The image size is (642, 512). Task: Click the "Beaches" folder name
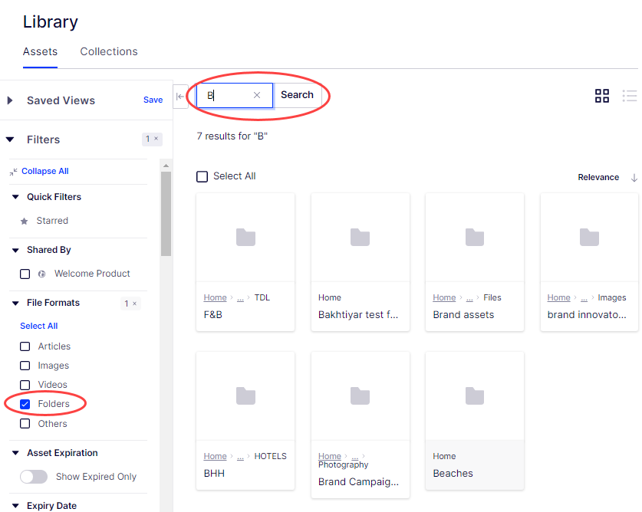click(453, 473)
